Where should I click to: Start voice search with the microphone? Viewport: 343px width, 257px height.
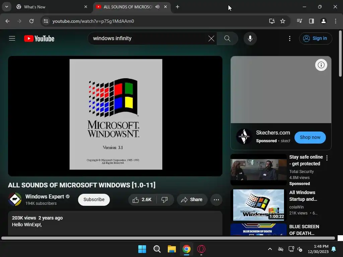coord(250,38)
